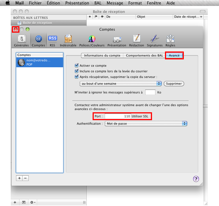The image size is (219, 206).
Task: Select the nom@votredo... POP account
Action: tap(40, 62)
